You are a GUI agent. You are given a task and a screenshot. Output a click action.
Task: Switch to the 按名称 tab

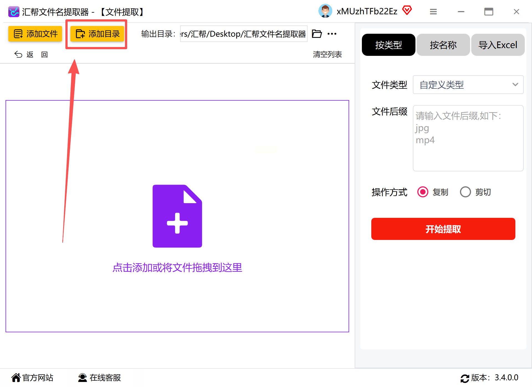(x=443, y=45)
